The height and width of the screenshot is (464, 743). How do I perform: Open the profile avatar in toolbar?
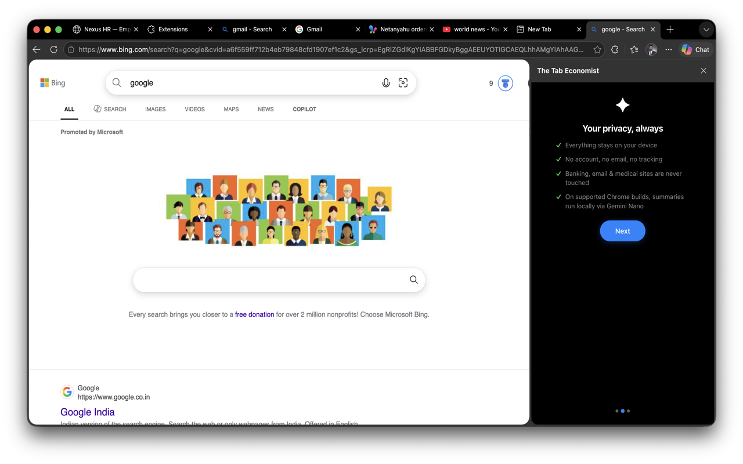click(x=651, y=50)
